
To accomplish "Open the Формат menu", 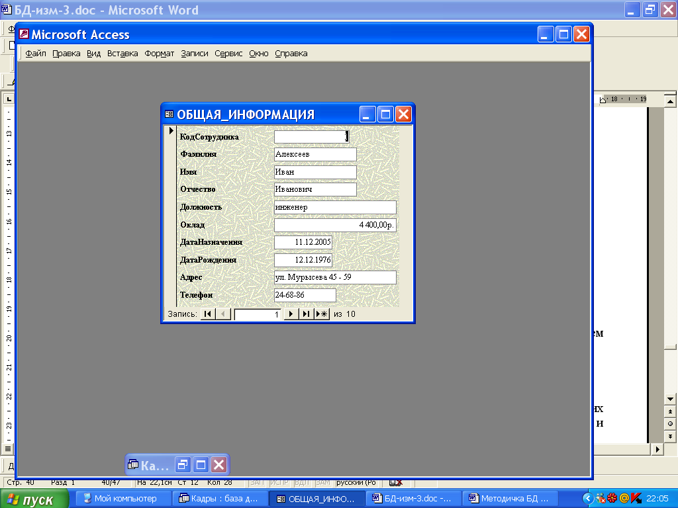I will (x=159, y=54).
